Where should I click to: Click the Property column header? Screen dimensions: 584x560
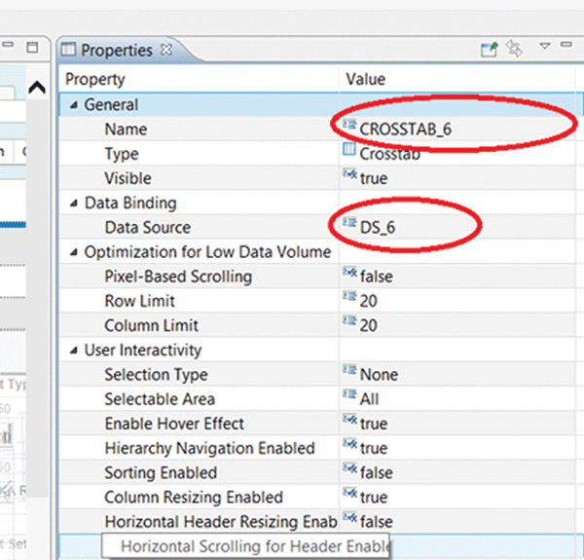tap(95, 79)
